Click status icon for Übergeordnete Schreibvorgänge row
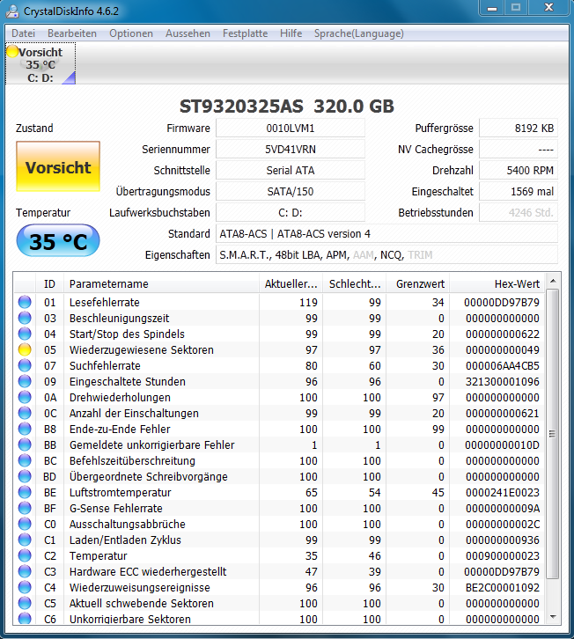 click(x=25, y=476)
